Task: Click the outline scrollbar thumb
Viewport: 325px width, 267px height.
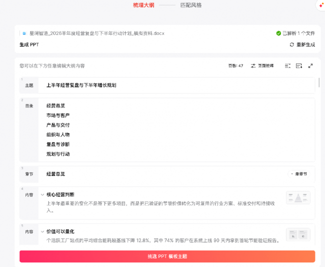Action: point(319,82)
